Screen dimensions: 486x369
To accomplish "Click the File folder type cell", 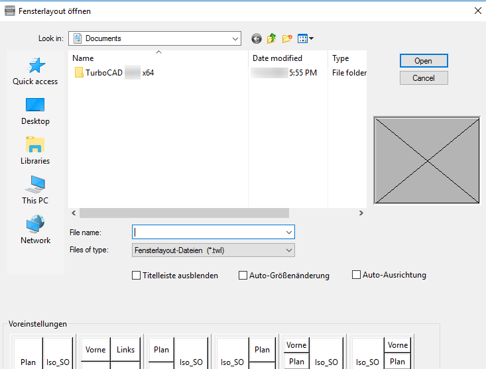I will 349,73.
